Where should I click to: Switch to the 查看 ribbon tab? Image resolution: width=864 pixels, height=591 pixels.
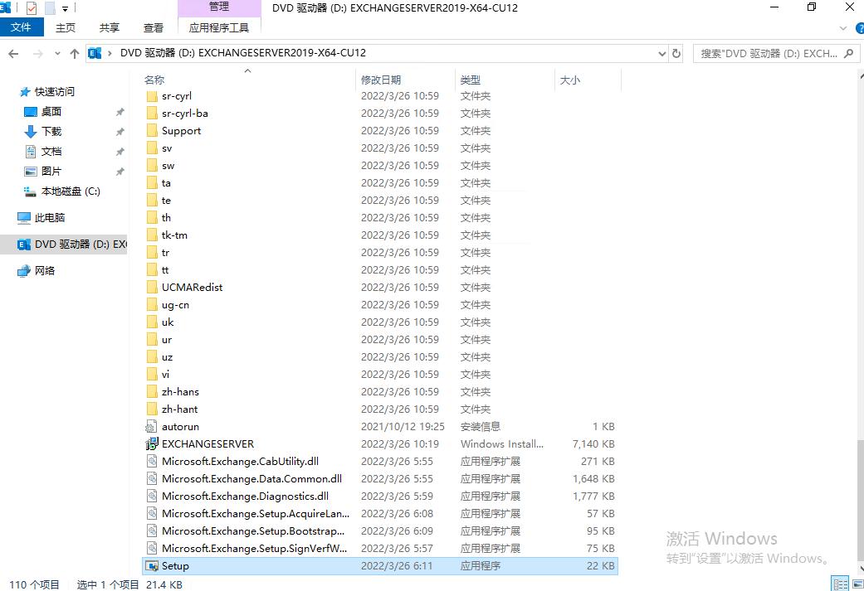coord(154,27)
